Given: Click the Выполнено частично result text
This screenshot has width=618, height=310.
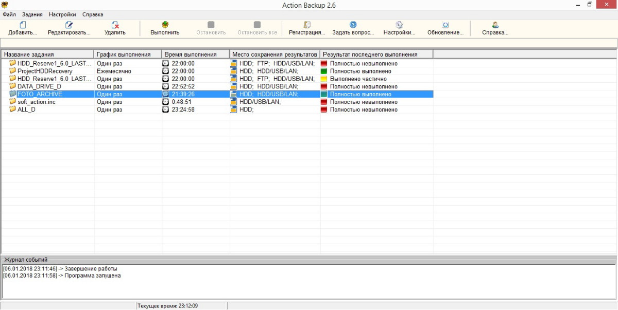Looking at the screenshot, I should pos(358,79).
